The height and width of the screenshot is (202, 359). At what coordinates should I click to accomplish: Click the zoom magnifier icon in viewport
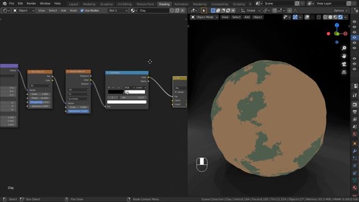(x=344, y=48)
